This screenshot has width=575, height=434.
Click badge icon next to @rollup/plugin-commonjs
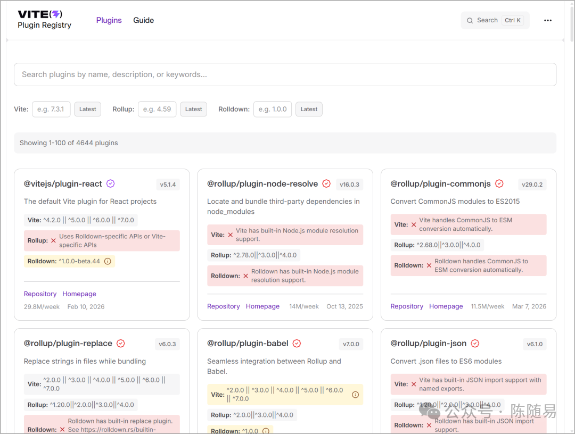click(499, 184)
